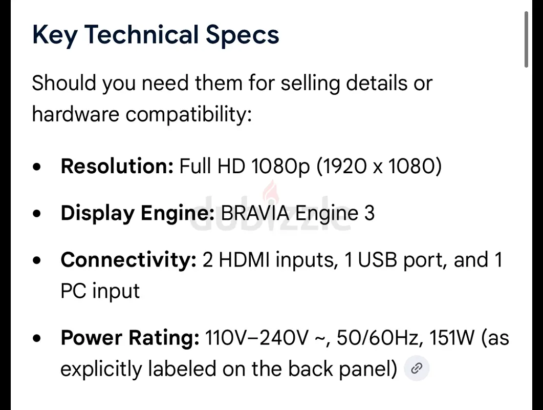Image resolution: width=543 pixels, height=410 pixels.
Task: Click the bold Power Rating label
Action: tap(130, 338)
